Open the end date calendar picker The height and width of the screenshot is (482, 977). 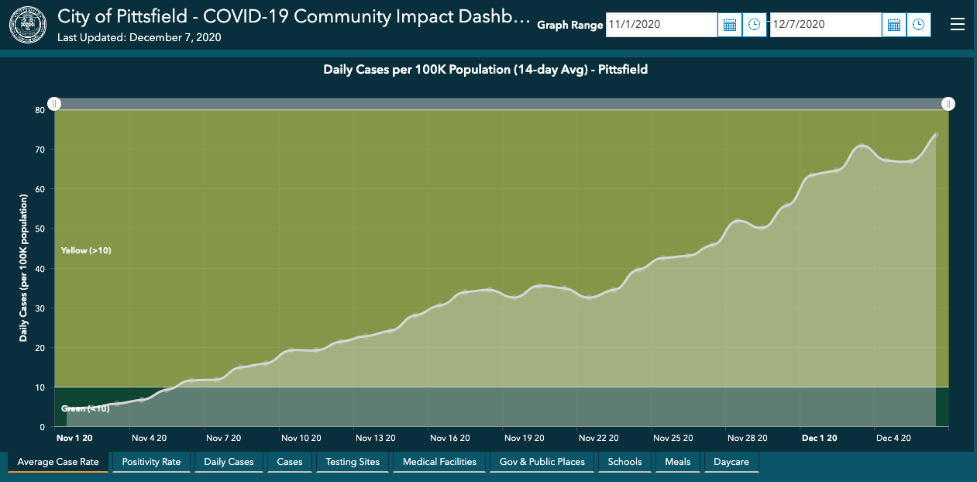point(893,25)
